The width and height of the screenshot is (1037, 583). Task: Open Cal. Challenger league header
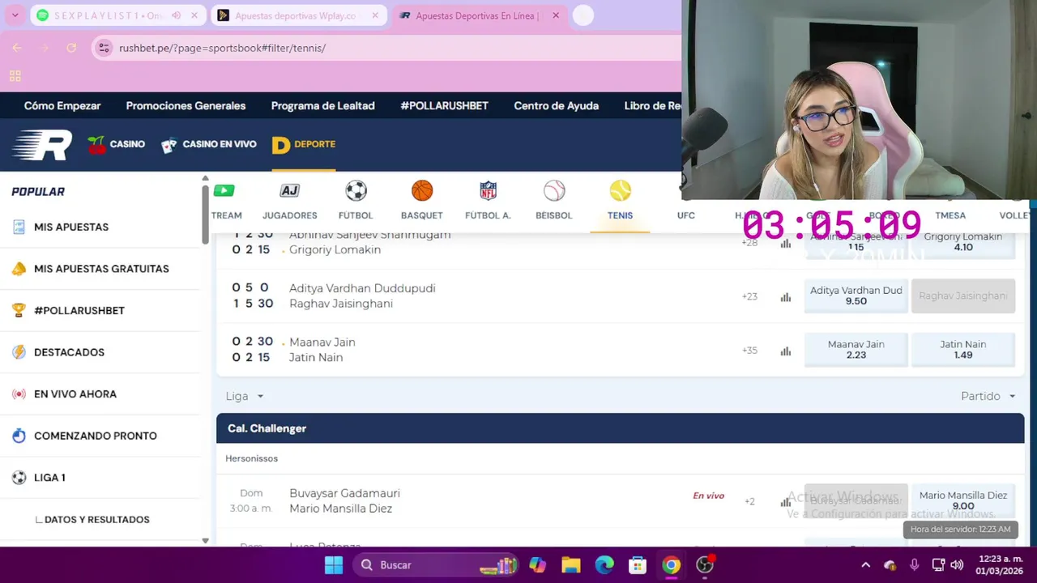(620, 428)
